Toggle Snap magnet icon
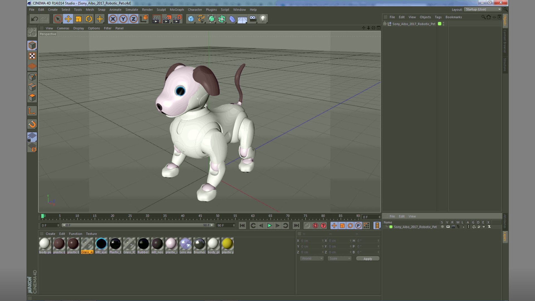The height and width of the screenshot is (301, 535). click(x=32, y=124)
